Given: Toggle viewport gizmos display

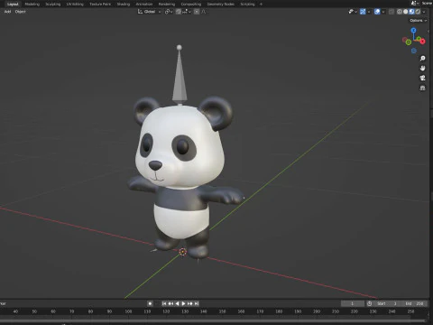Looking at the screenshot, I should (x=363, y=12).
